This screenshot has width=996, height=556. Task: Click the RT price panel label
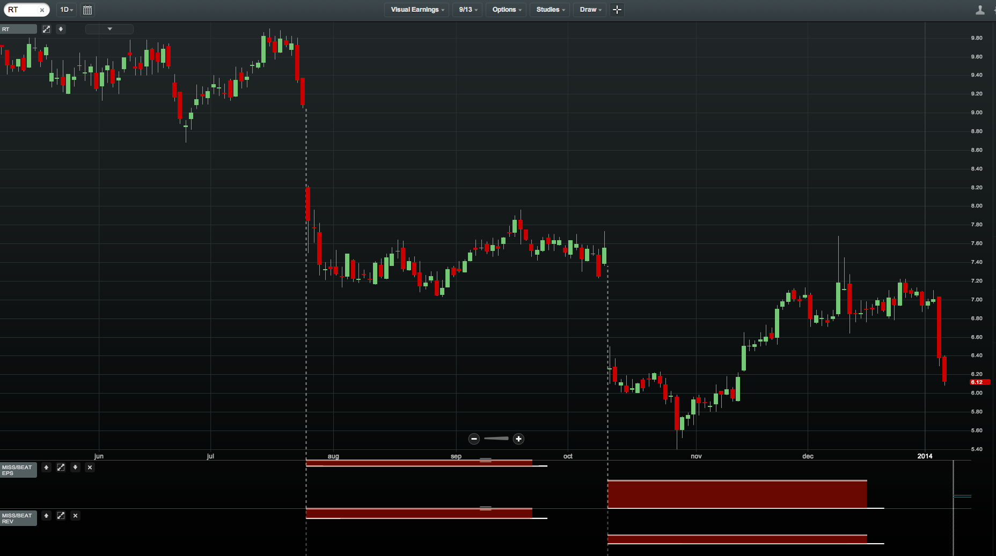coord(19,29)
